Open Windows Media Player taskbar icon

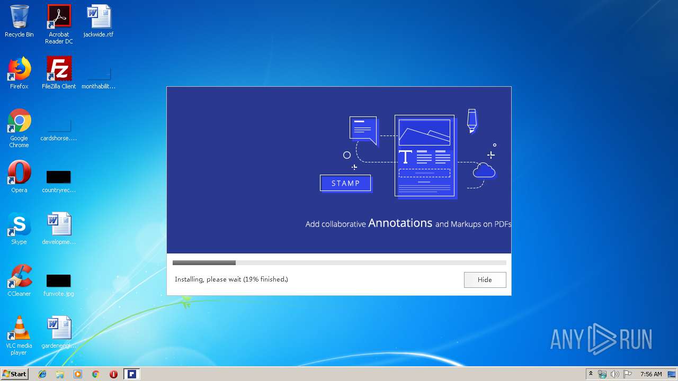(78, 374)
